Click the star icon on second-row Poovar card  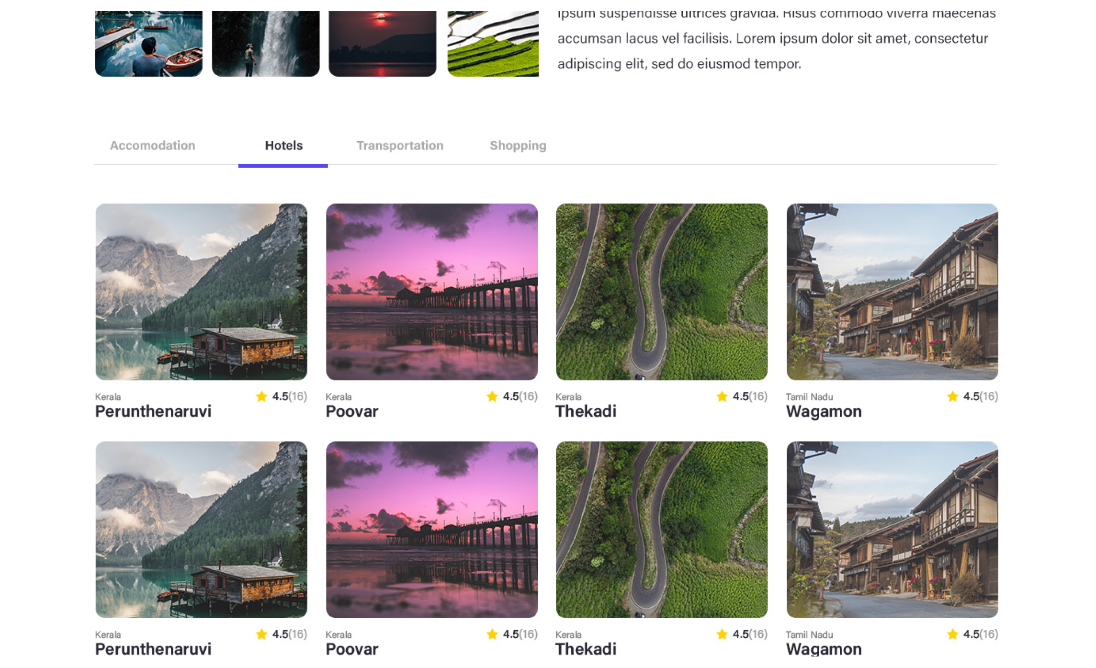pyautogui.click(x=492, y=634)
